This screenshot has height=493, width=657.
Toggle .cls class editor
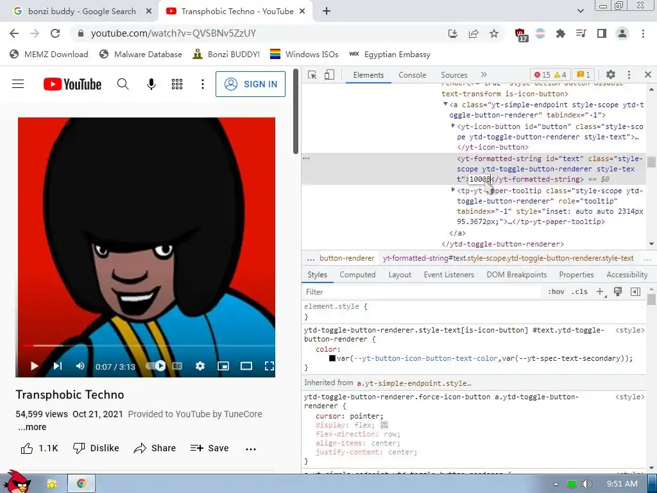point(579,292)
